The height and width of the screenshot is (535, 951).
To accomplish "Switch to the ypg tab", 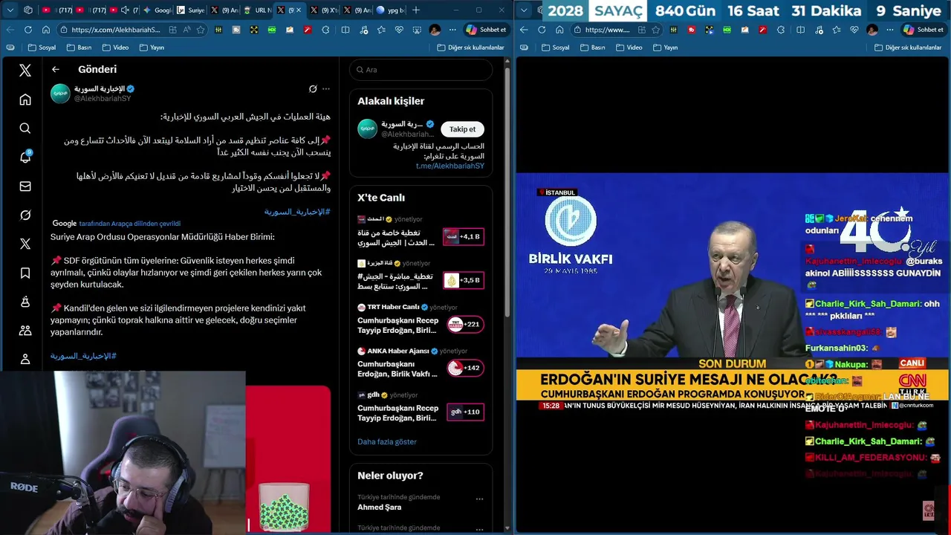I will pos(391,10).
